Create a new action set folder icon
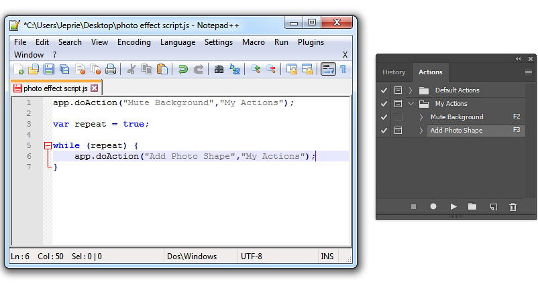The height and width of the screenshot is (290, 538). pos(472,206)
